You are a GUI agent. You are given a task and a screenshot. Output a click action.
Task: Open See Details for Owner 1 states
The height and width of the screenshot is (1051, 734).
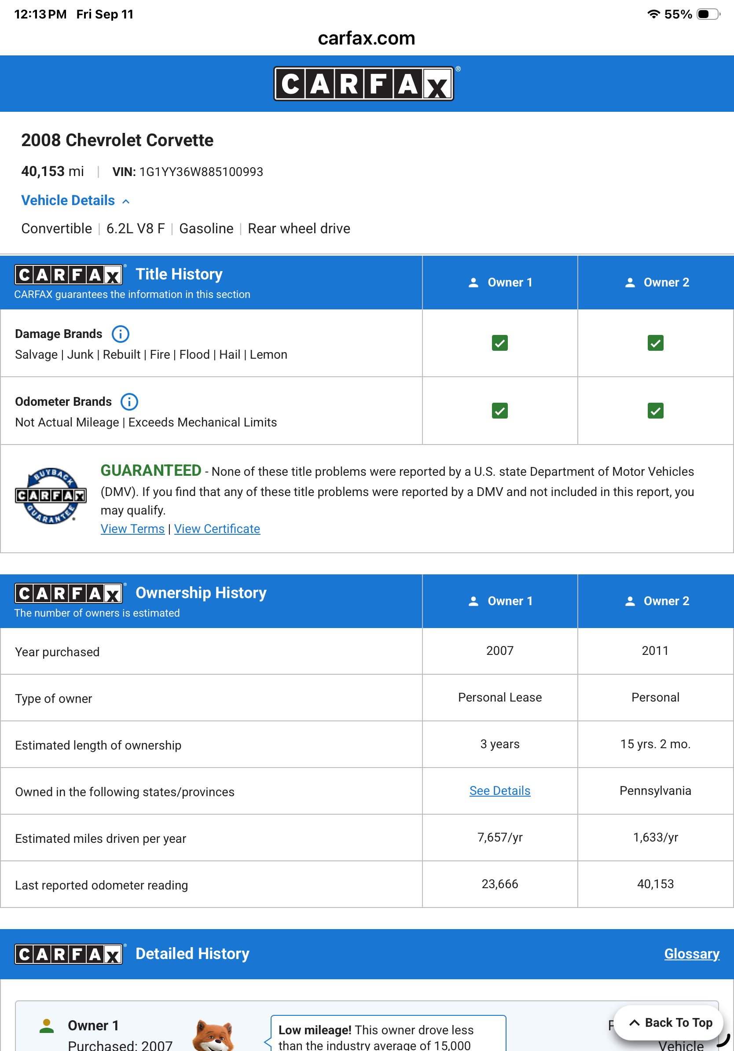pyautogui.click(x=500, y=790)
